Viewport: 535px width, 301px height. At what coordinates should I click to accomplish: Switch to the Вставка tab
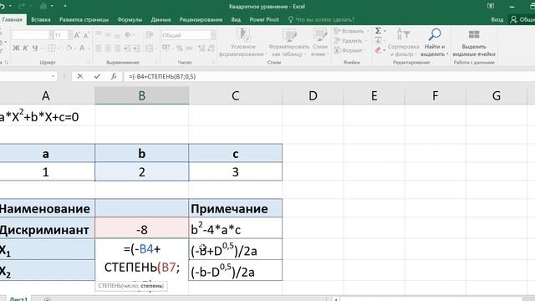click(x=41, y=20)
